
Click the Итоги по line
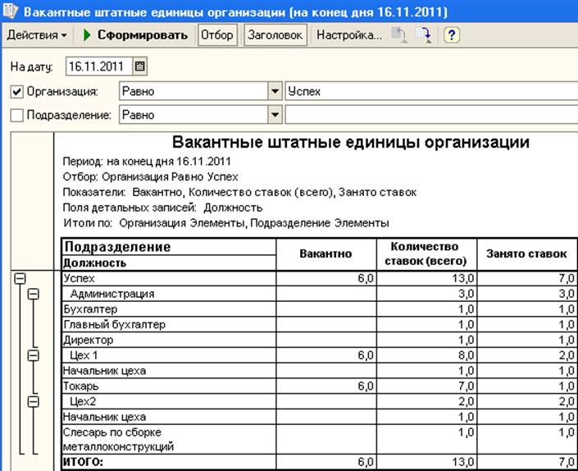226,223
